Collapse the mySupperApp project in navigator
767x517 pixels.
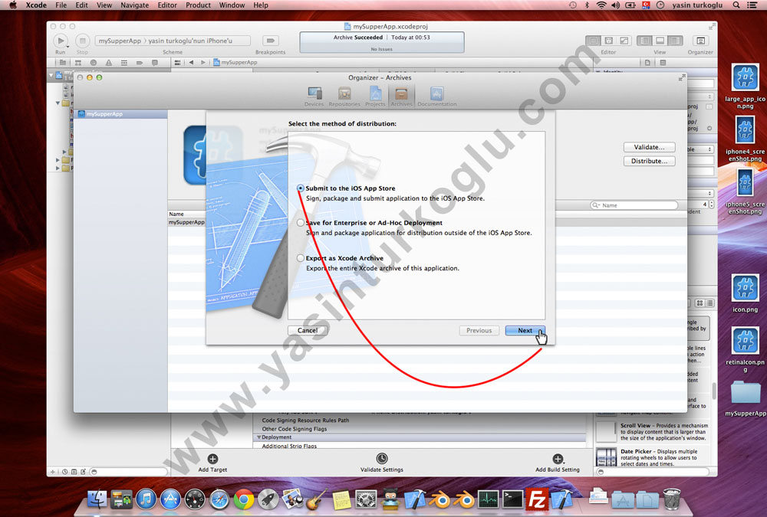point(51,75)
